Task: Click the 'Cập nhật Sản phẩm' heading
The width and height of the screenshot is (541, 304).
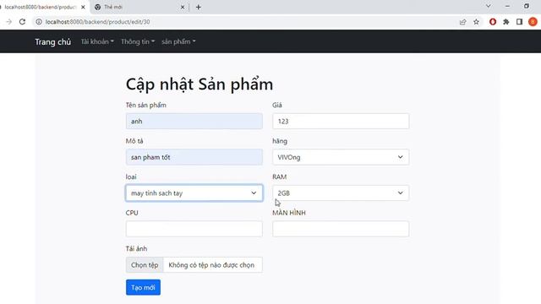Action: (199, 84)
